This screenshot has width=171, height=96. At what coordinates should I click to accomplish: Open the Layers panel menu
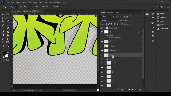click(143, 12)
